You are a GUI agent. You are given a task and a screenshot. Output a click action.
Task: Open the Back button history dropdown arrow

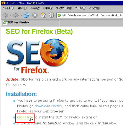(x=10, y=15)
